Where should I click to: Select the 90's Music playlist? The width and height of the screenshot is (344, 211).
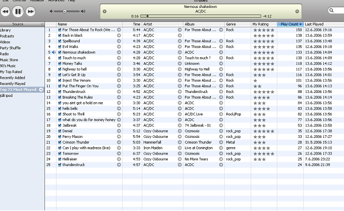(x=7, y=66)
